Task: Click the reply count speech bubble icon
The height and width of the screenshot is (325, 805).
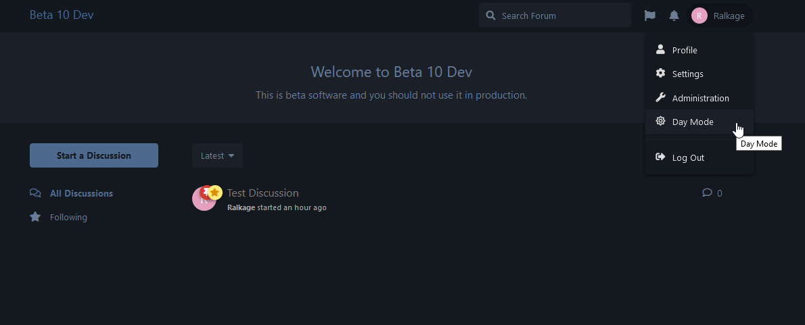Action: 707,193
